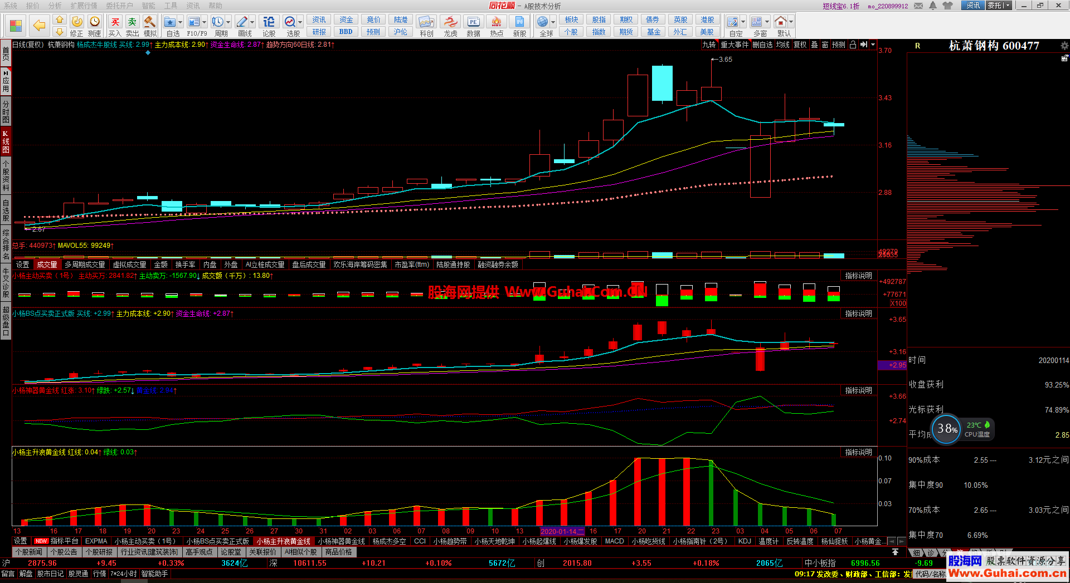Click the back arrow toolbar icon

tap(39, 25)
